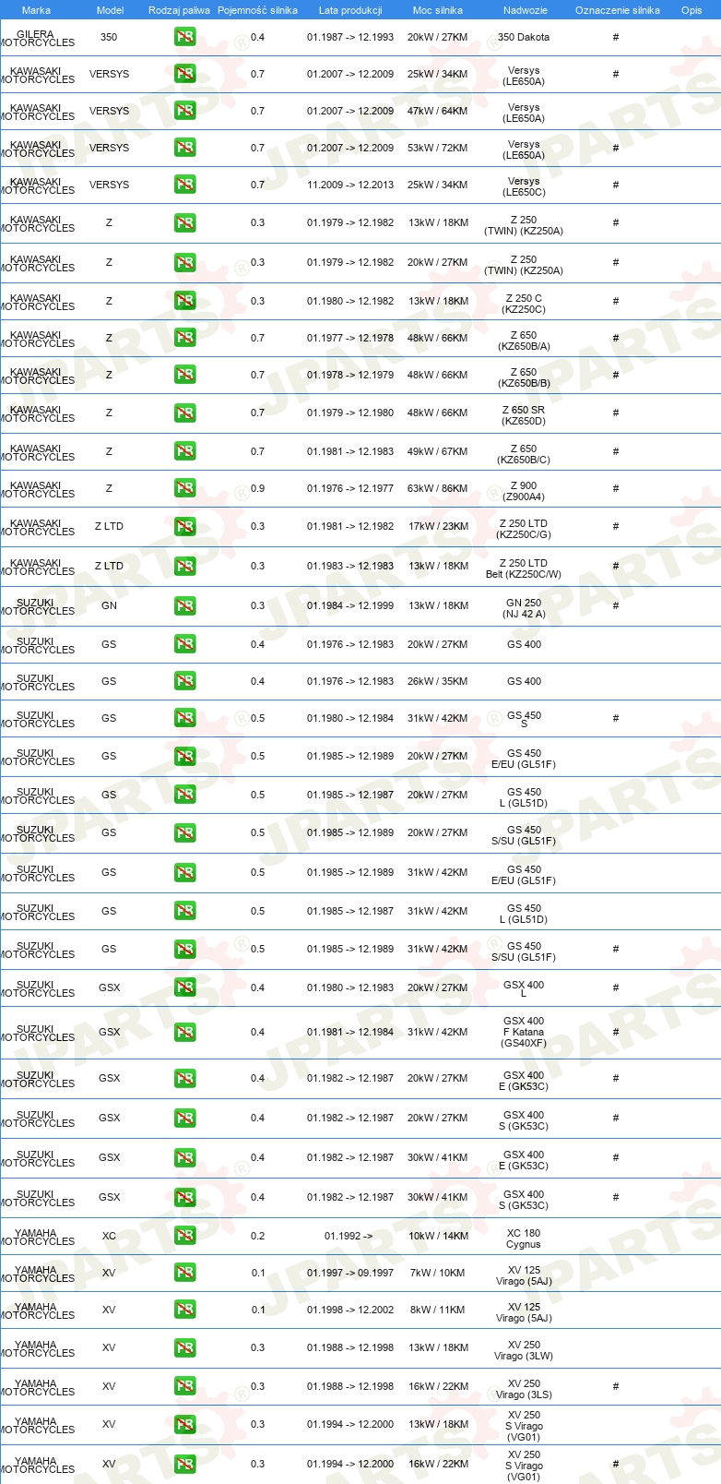Select the 'Z 650 SR (KZ650D)' cell
Image resolution: width=721 pixels, height=1484 pixels.
pos(524,415)
